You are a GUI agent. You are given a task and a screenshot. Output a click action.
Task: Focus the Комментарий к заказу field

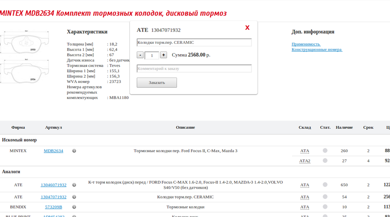[194, 69]
